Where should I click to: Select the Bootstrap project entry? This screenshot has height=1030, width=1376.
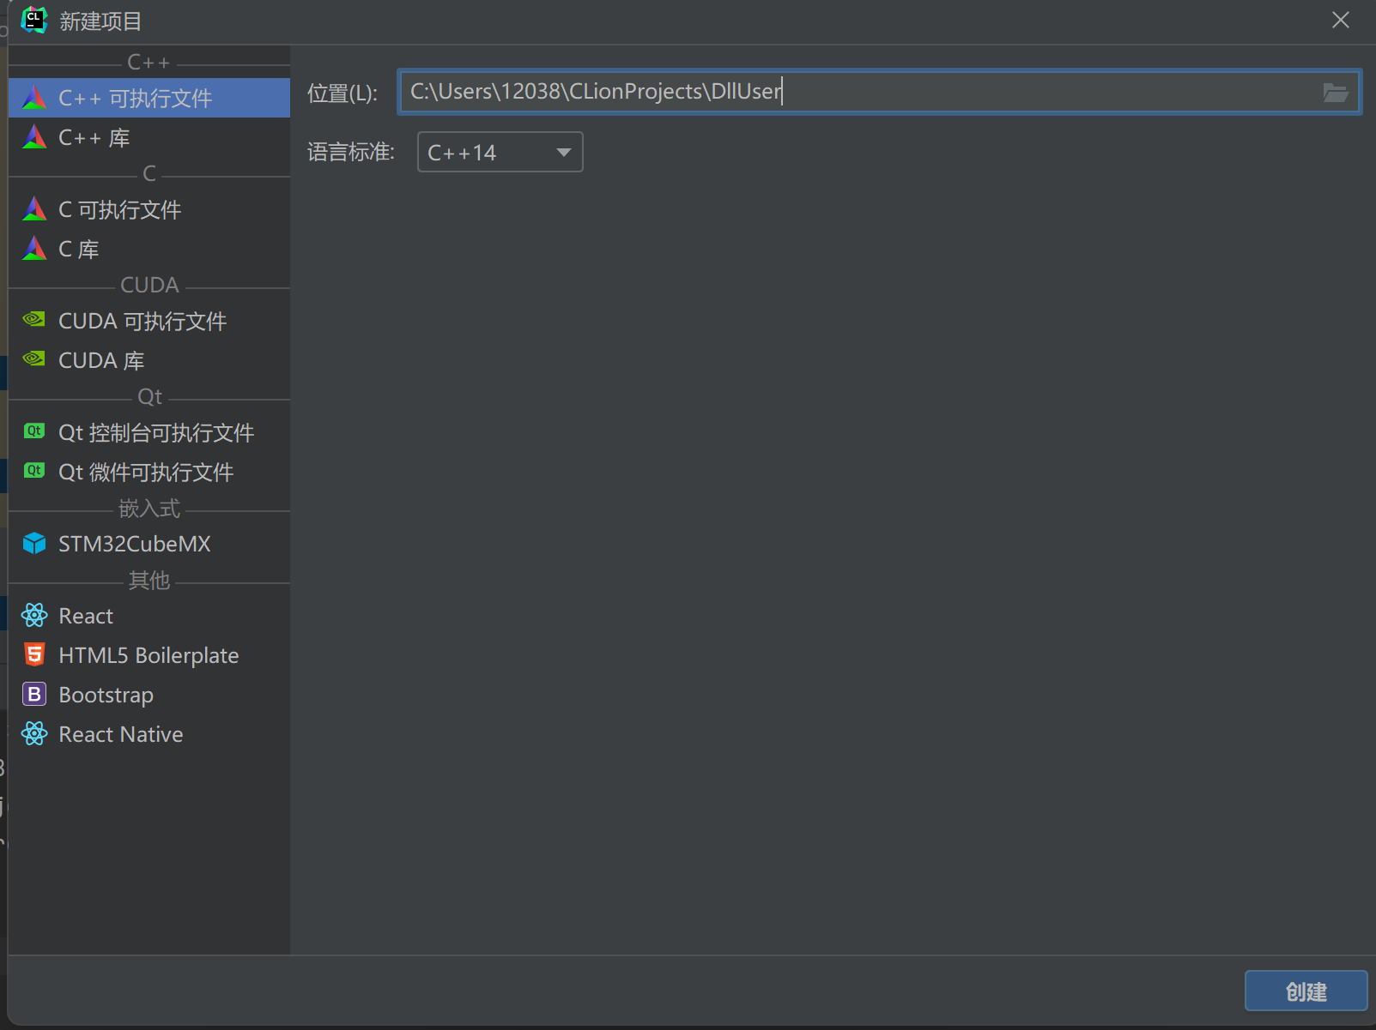coord(149,695)
